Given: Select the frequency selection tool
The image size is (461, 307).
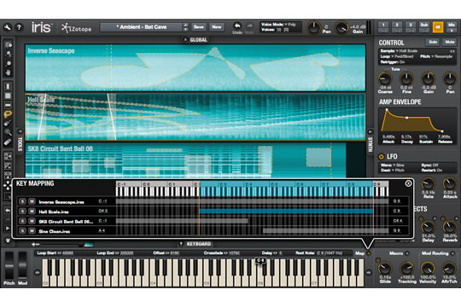Looking at the screenshot, I should (8, 105).
